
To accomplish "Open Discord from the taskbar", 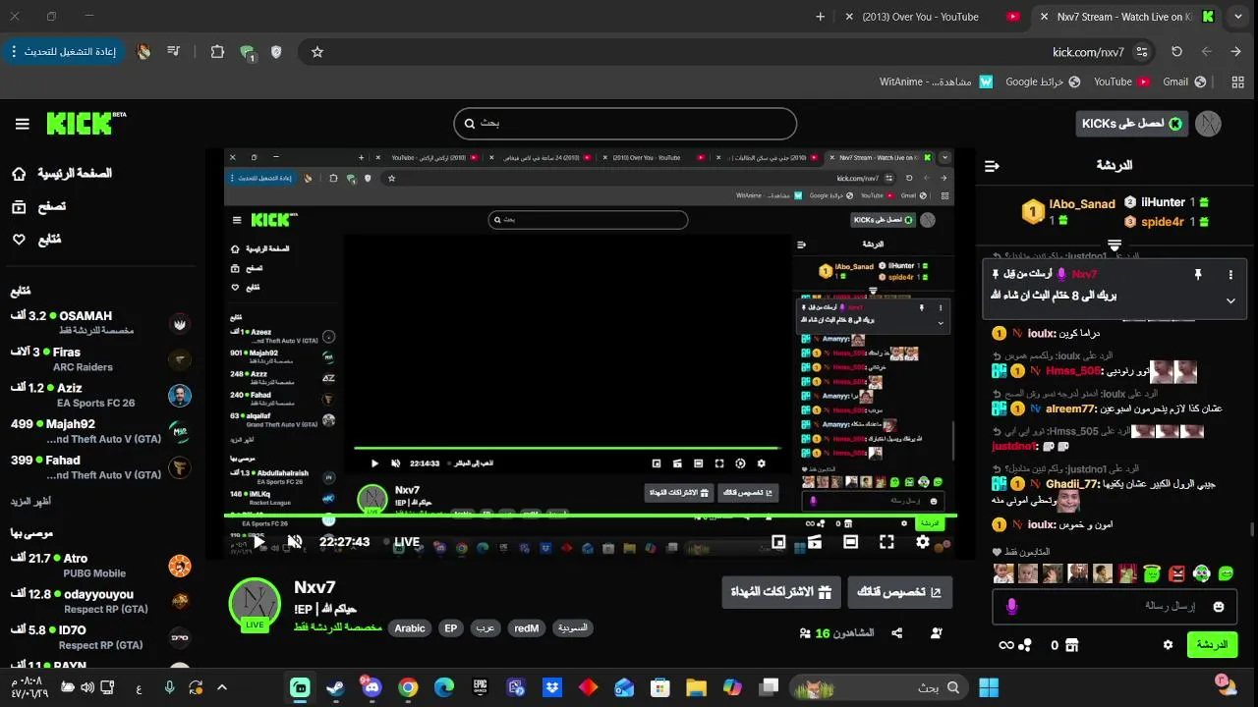I will click(x=372, y=687).
